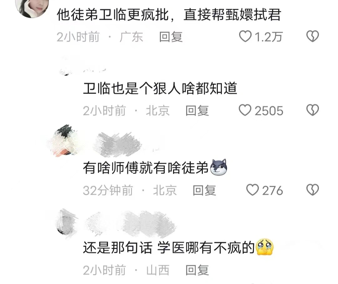Dislike the 有啥师傅就有啥徒弟 comment

point(313,190)
